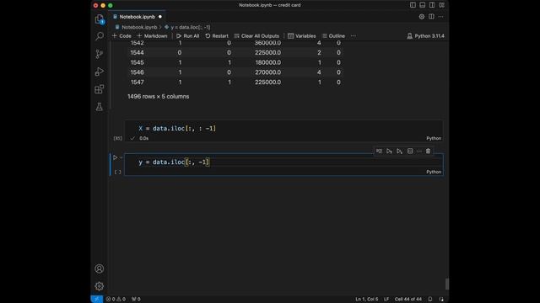Restart the notebook kernel

[x=217, y=35]
